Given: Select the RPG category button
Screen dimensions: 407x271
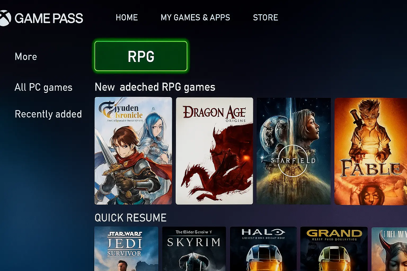Looking at the screenshot, I should click(141, 56).
